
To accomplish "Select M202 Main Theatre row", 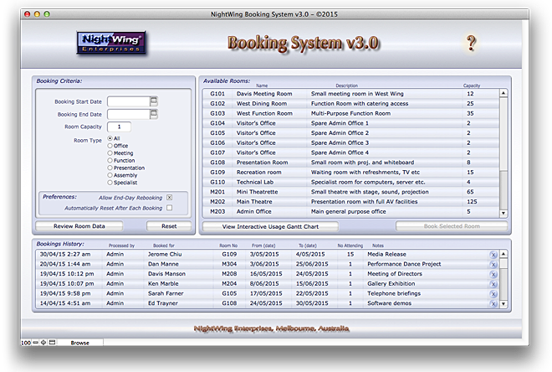I will pyautogui.click(x=351, y=202).
